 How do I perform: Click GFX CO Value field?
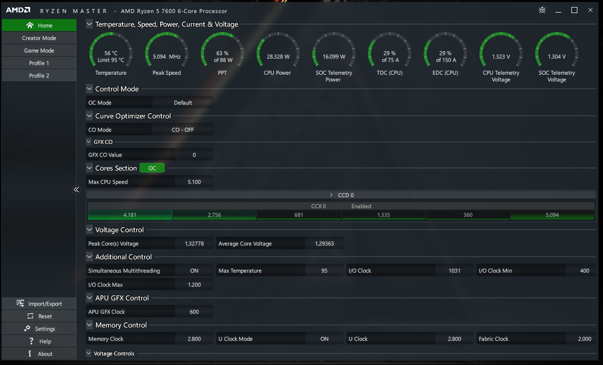coord(194,155)
